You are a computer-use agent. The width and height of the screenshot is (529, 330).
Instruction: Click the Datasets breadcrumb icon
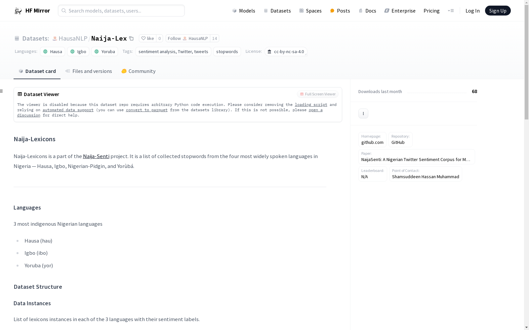[x=17, y=38]
